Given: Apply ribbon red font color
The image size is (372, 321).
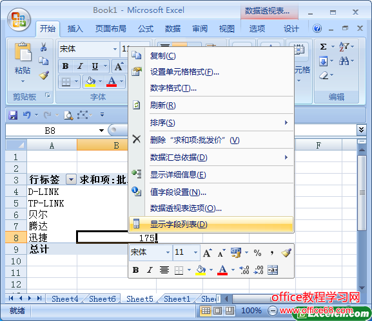Looking at the screenshot, I should 112,82.
